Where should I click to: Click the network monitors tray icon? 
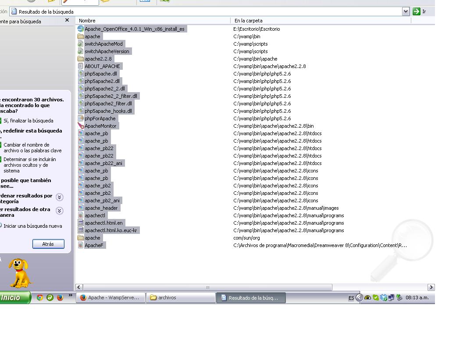392,298
